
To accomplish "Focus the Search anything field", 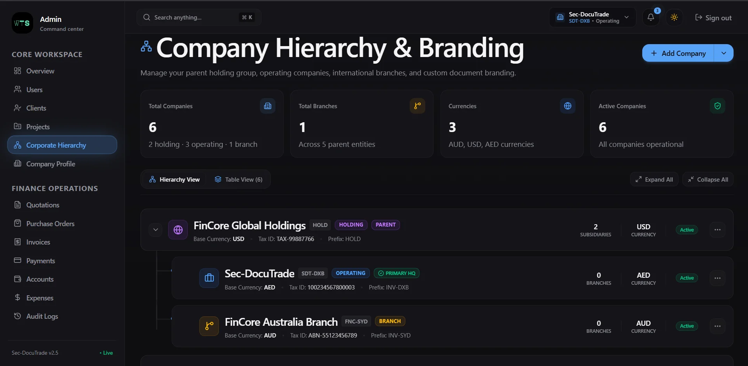I will coord(199,18).
